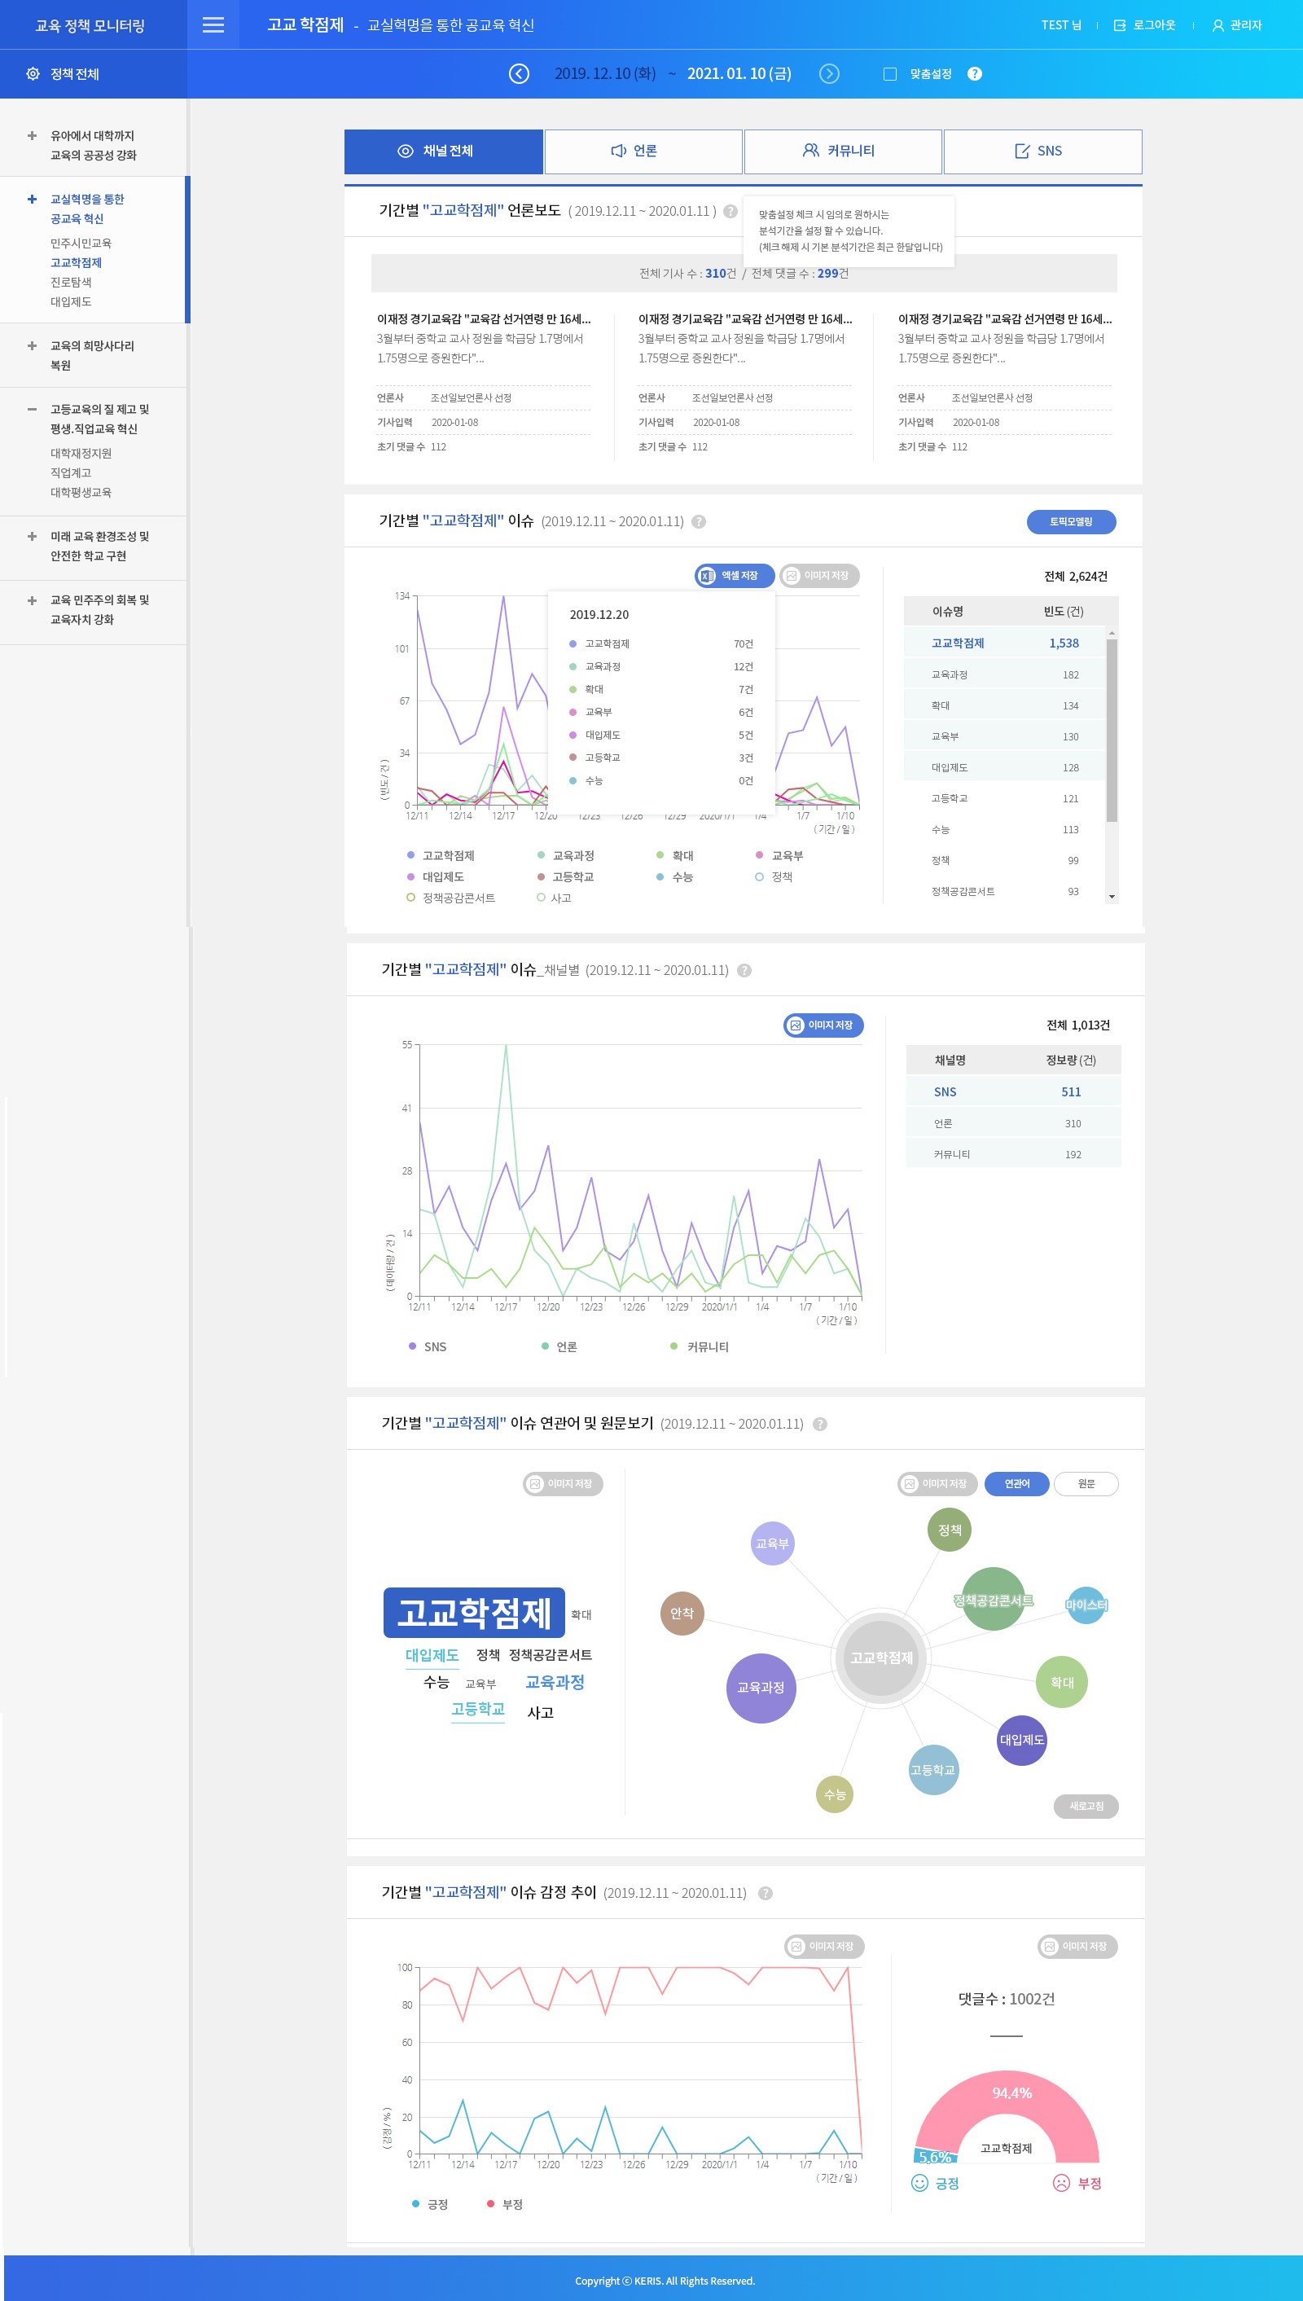Viewport: 1303px width, 2301px height.
Task: Click the 토픽모델링 button
Action: pos(1071,522)
